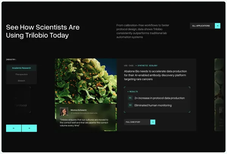Image resolution: width=227 pixels, height=154 pixels.
Task: Click the Results section label
Action: click(134, 92)
